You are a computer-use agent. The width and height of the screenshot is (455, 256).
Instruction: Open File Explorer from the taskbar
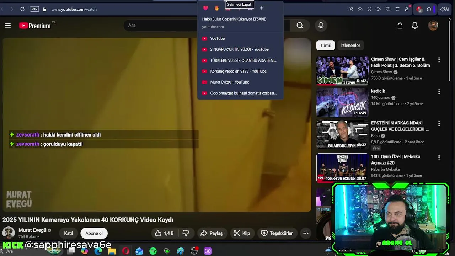pos(112,251)
